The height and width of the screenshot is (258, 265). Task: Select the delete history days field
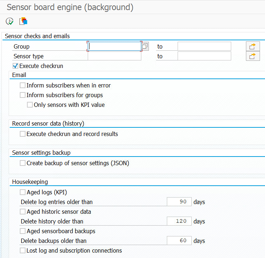[179, 221]
